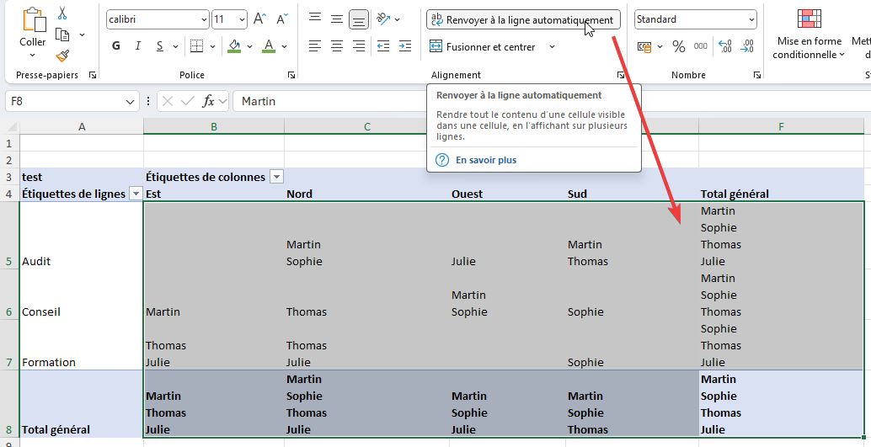This screenshot has width=871, height=447.
Task: Center text horizontally
Action: [337, 46]
